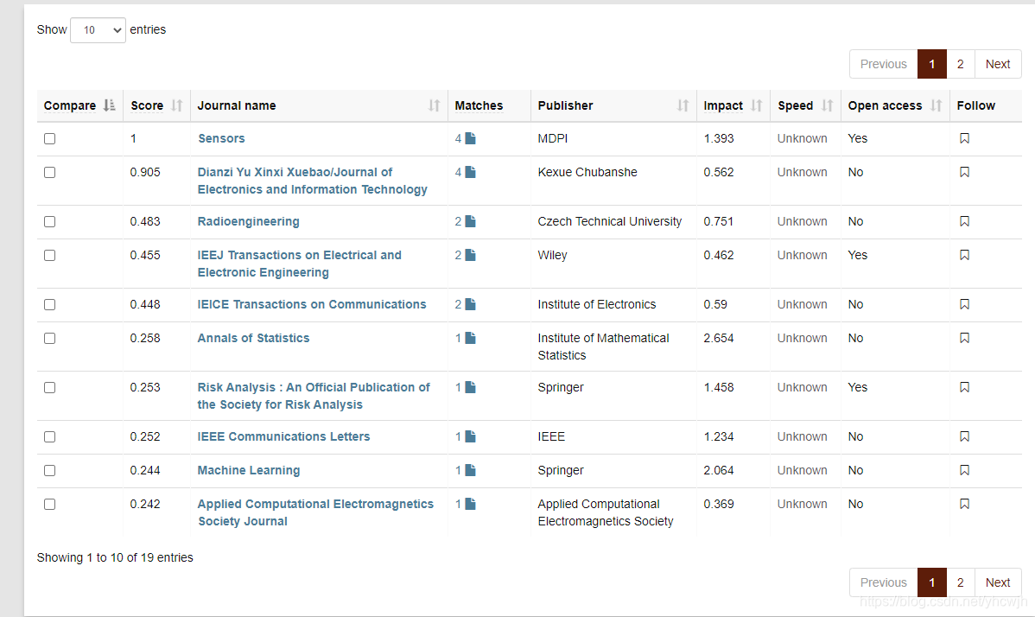View matches for Applied Computational Electromagnetics row
Screen dimensions: 1035x617
[x=470, y=504]
